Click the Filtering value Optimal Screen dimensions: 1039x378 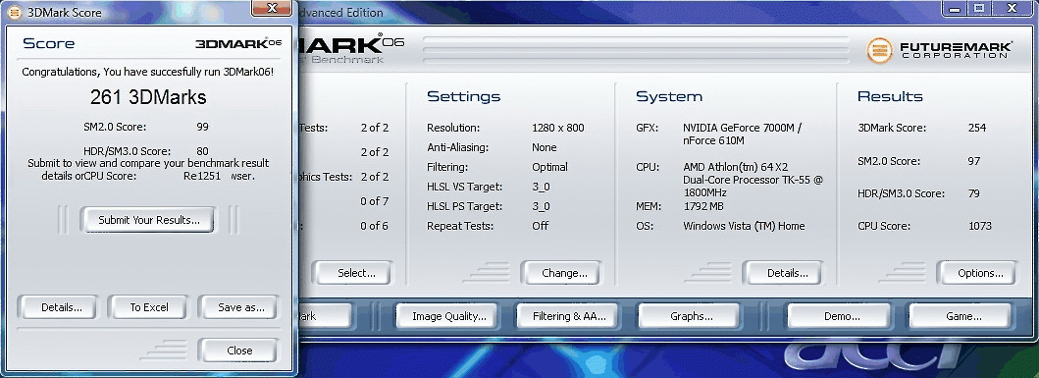click(549, 167)
